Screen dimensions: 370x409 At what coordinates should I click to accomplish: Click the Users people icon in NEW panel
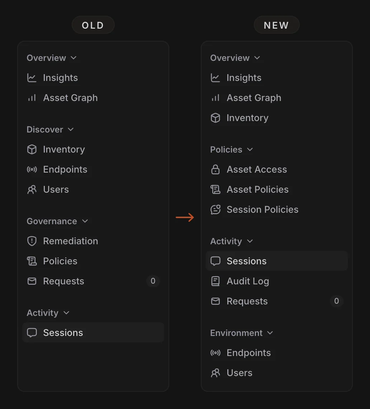pos(215,373)
